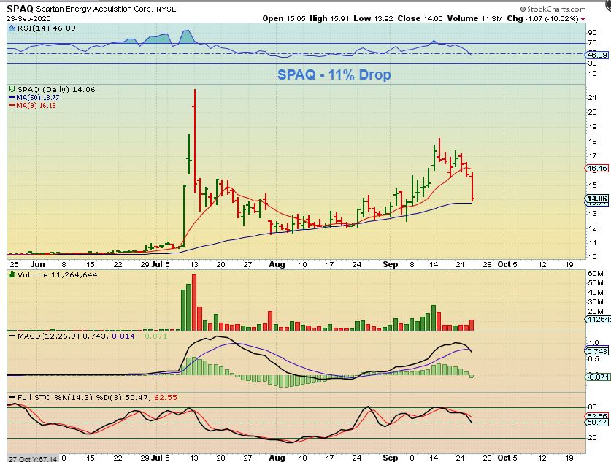Click the -0.071 histogram value in MACD legend
Screen dimensions: 611x462
(153, 336)
